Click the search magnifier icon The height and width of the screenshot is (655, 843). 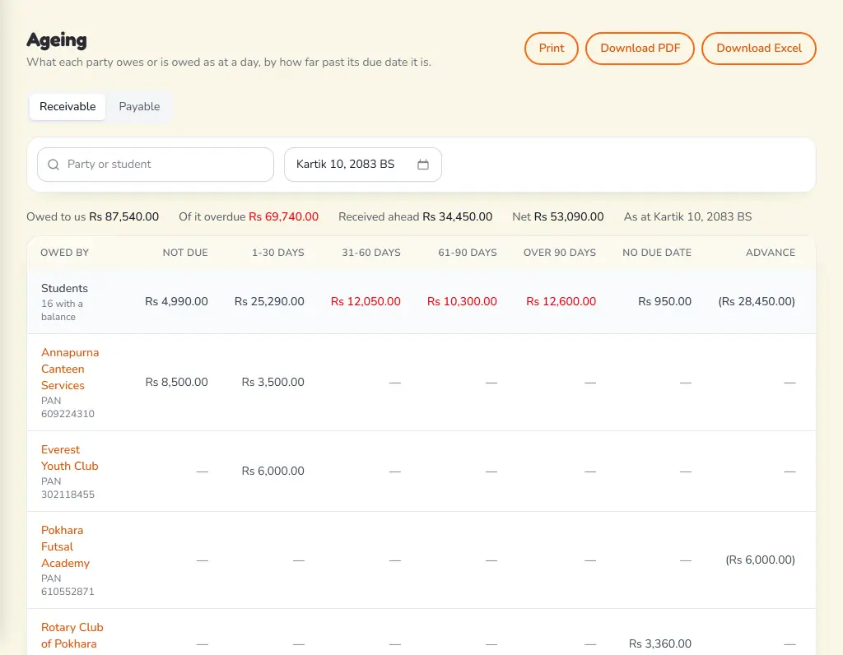pyautogui.click(x=54, y=165)
